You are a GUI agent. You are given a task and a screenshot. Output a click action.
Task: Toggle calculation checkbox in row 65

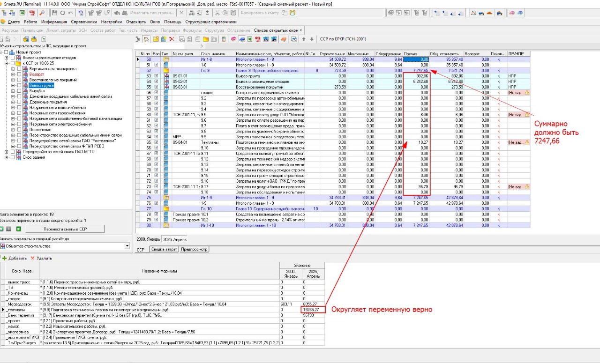[156, 142]
